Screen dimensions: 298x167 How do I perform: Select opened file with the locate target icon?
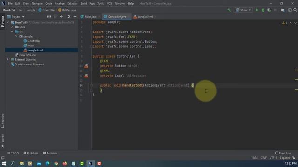point(49,17)
